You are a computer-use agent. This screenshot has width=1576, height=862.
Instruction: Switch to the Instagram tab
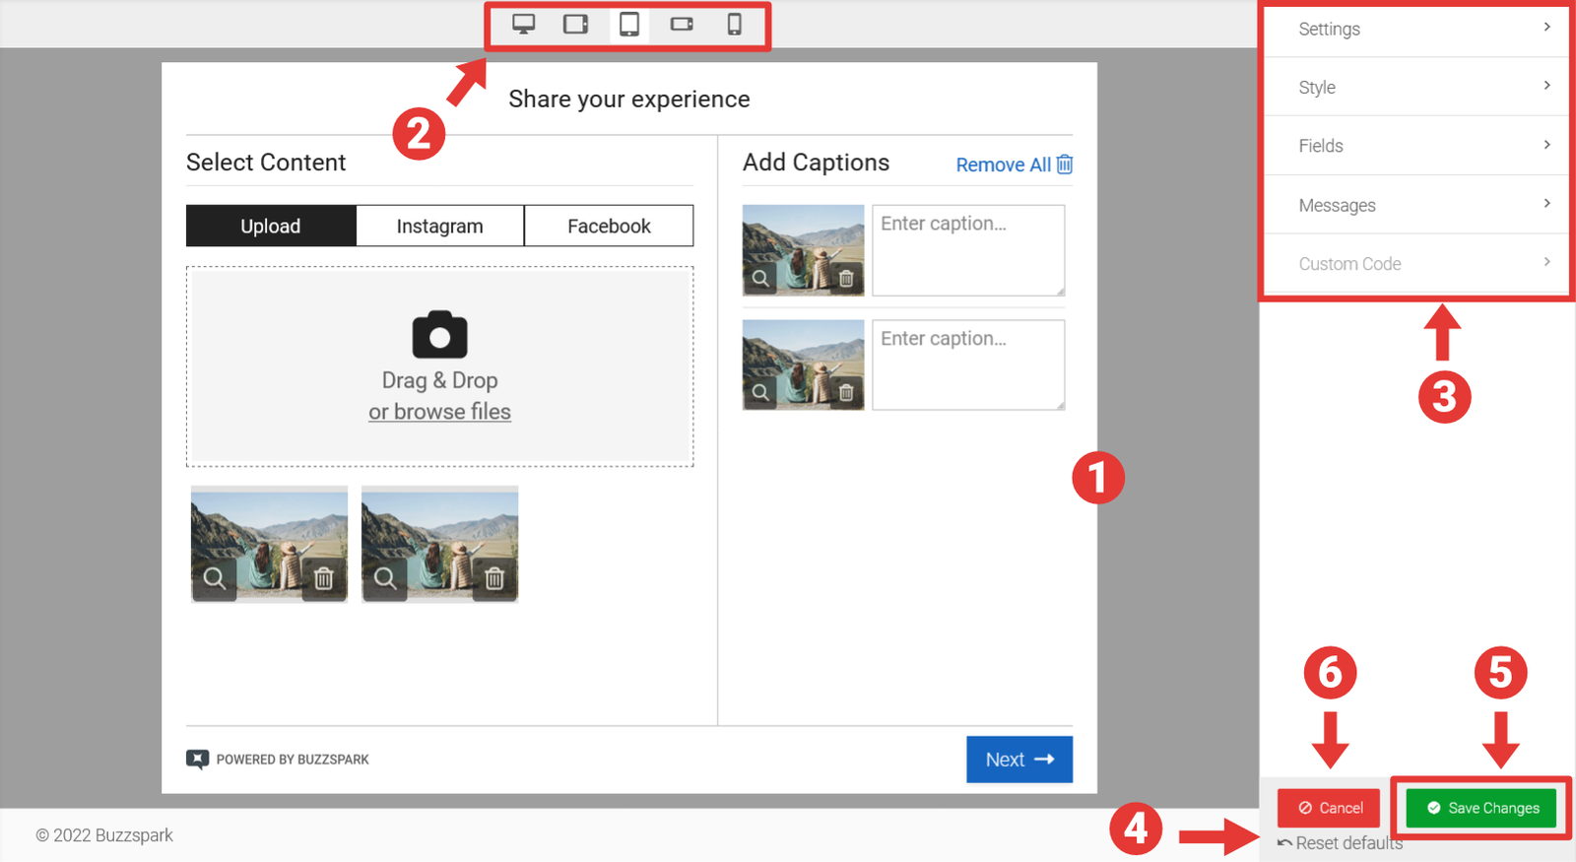[439, 227]
